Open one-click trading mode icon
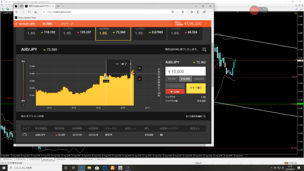 point(204,50)
